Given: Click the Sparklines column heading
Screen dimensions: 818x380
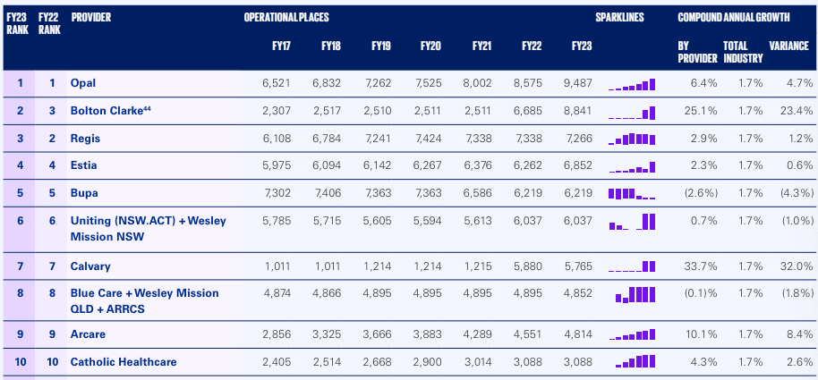Looking at the screenshot, I should click(619, 18).
